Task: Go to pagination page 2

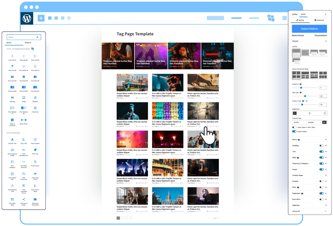Action: coord(122,218)
